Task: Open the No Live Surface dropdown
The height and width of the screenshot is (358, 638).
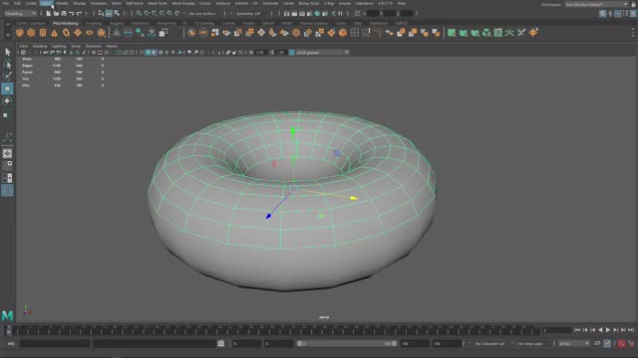Action: (202, 13)
